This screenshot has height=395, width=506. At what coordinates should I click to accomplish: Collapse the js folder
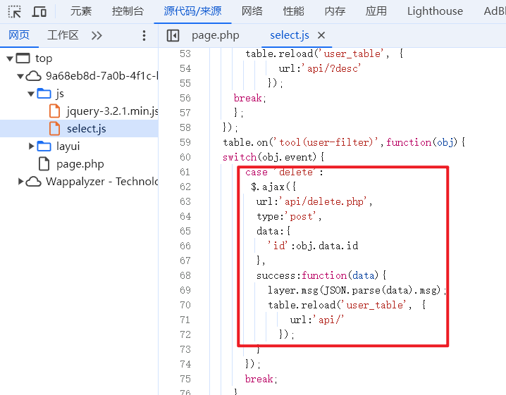point(31,94)
